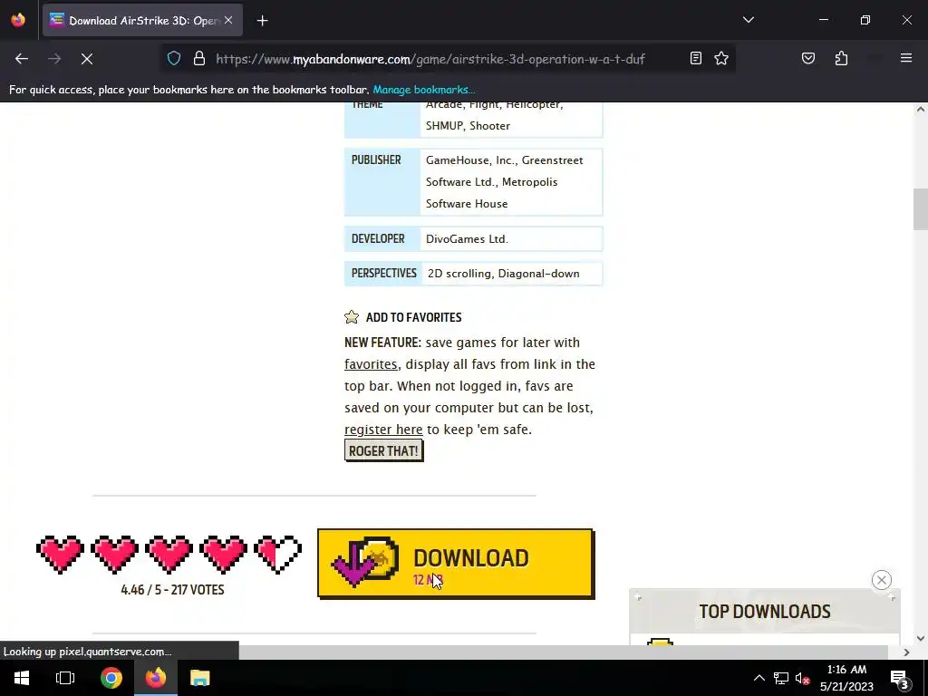
Task: Open the Extensions puzzle icon
Action: pyautogui.click(x=841, y=59)
